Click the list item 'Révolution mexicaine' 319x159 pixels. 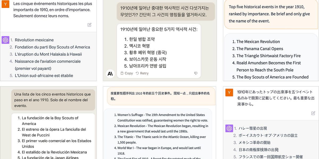pos(34,40)
